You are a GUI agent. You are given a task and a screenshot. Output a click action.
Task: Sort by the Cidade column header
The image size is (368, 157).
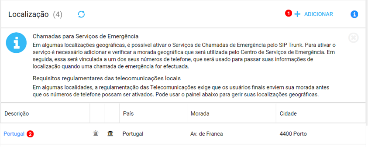pos(288,114)
